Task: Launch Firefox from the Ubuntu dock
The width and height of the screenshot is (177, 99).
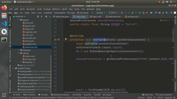Action: tap(4, 8)
